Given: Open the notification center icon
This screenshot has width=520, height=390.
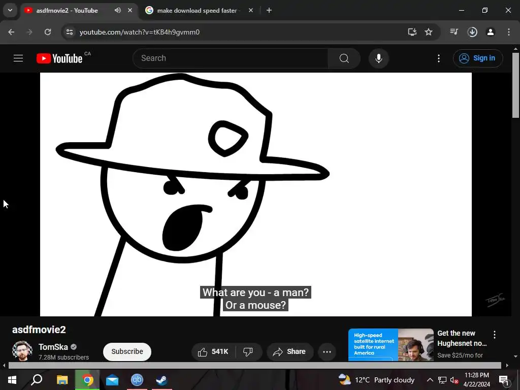Looking at the screenshot, I should (x=504, y=380).
